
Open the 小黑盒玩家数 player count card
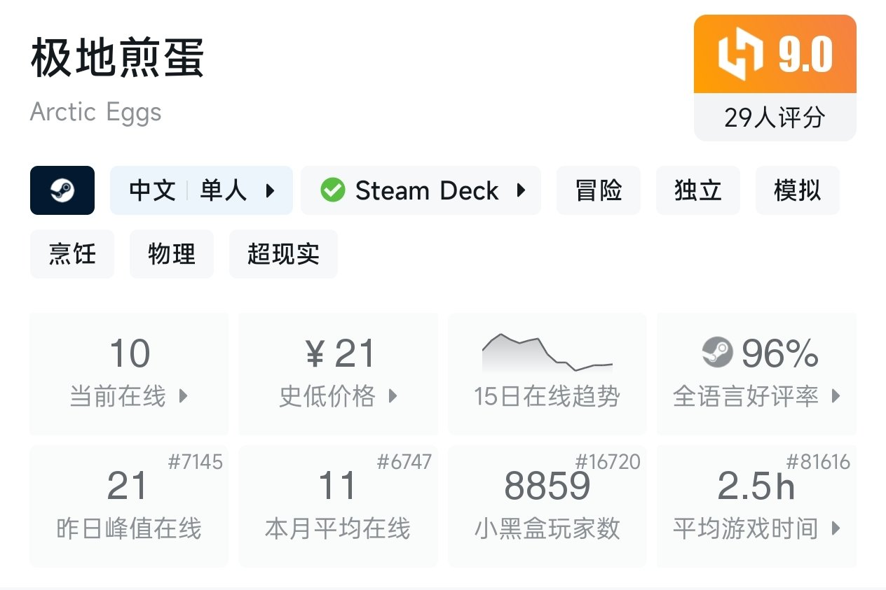pyautogui.click(x=547, y=505)
